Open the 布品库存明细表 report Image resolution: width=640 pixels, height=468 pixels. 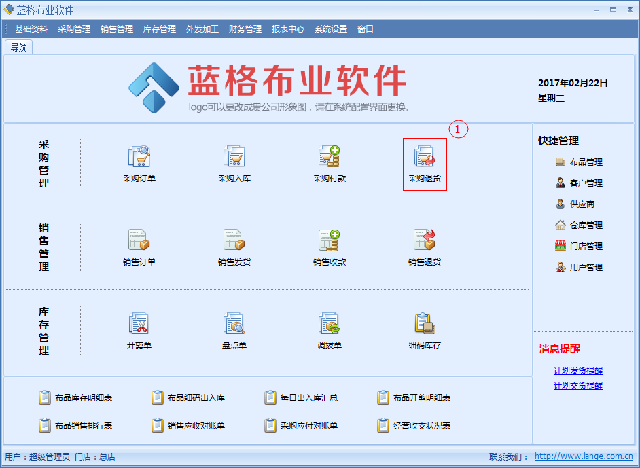(x=83, y=398)
